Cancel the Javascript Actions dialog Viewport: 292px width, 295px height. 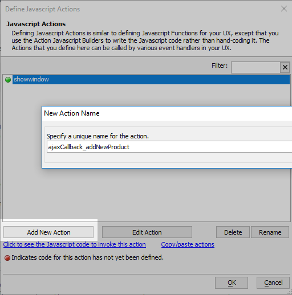tap(273, 282)
